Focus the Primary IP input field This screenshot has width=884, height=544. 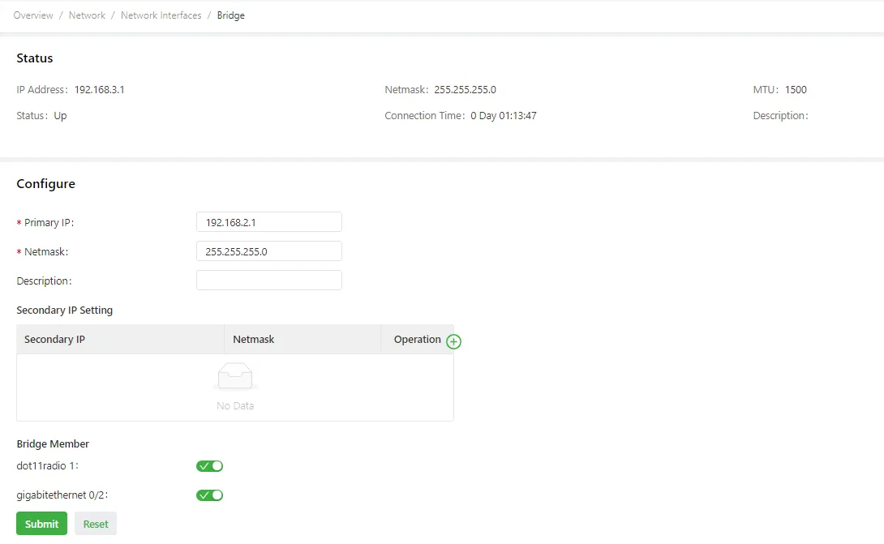[x=269, y=222]
